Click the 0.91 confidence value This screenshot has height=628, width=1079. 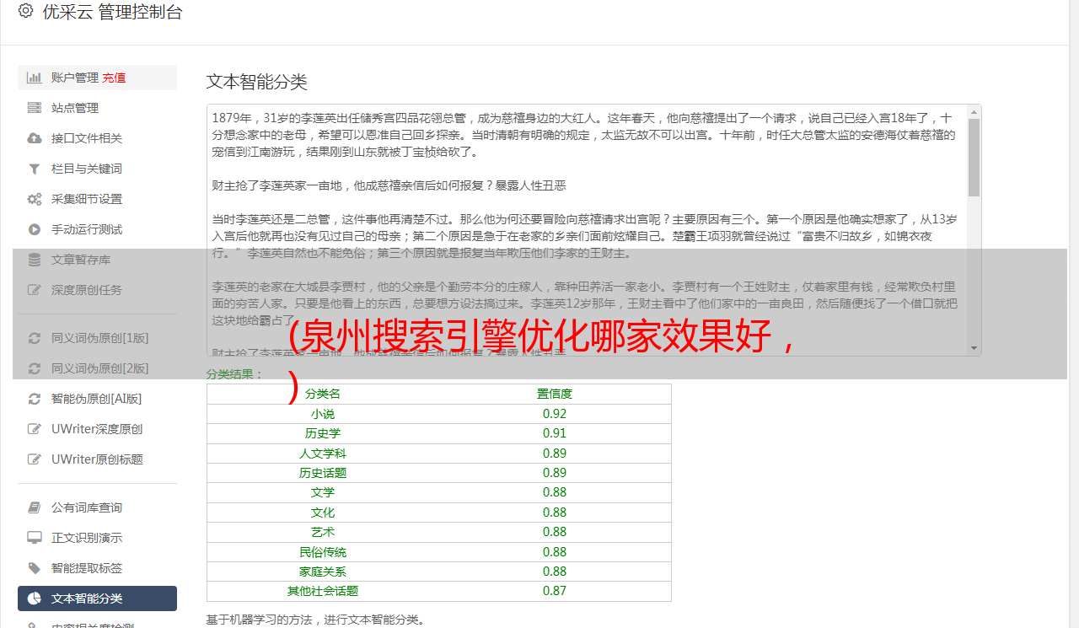tap(555, 433)
